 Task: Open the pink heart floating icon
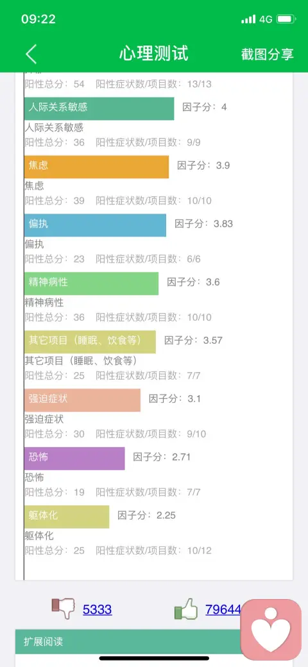[x=271, y=630]
